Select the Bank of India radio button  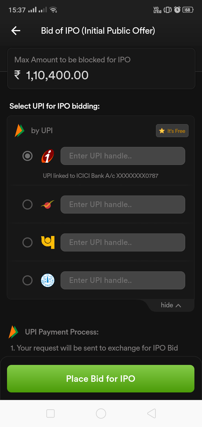(27, 205)
